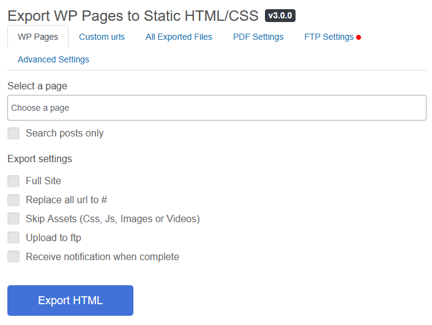432x325 pixels.
Task: Click the Select a page label
Action: 37,86
